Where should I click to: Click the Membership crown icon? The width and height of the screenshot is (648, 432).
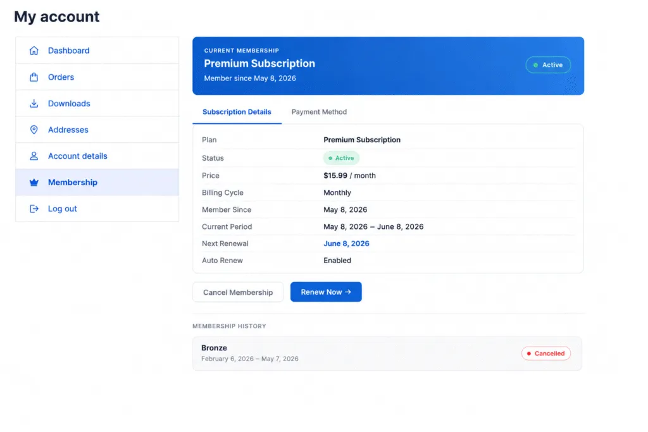tap(34, 182)
